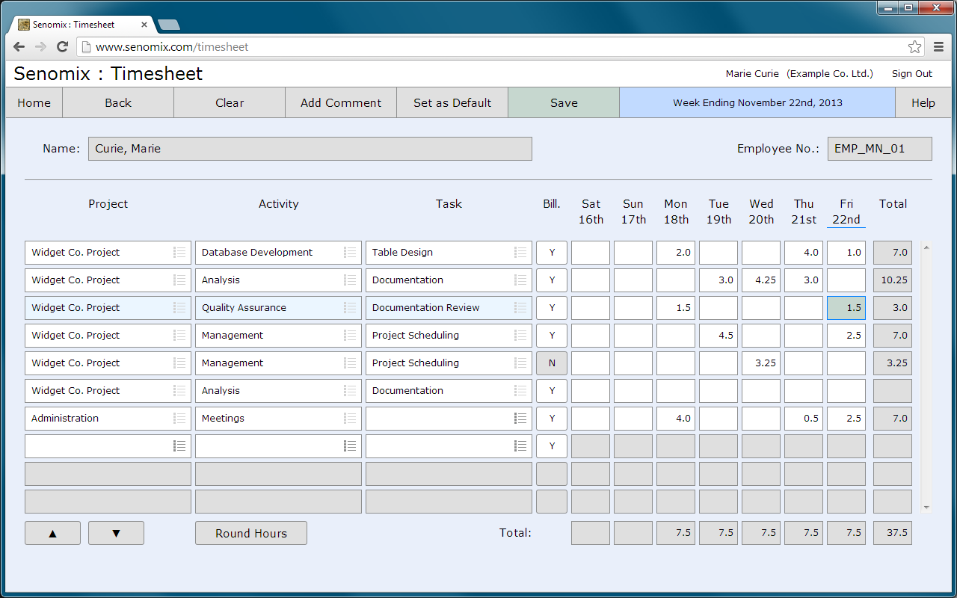The width and height of the screenshot is (957, 598).
Task: Open the task chooser for Documentation Review
Action: (x=520, y=307)
